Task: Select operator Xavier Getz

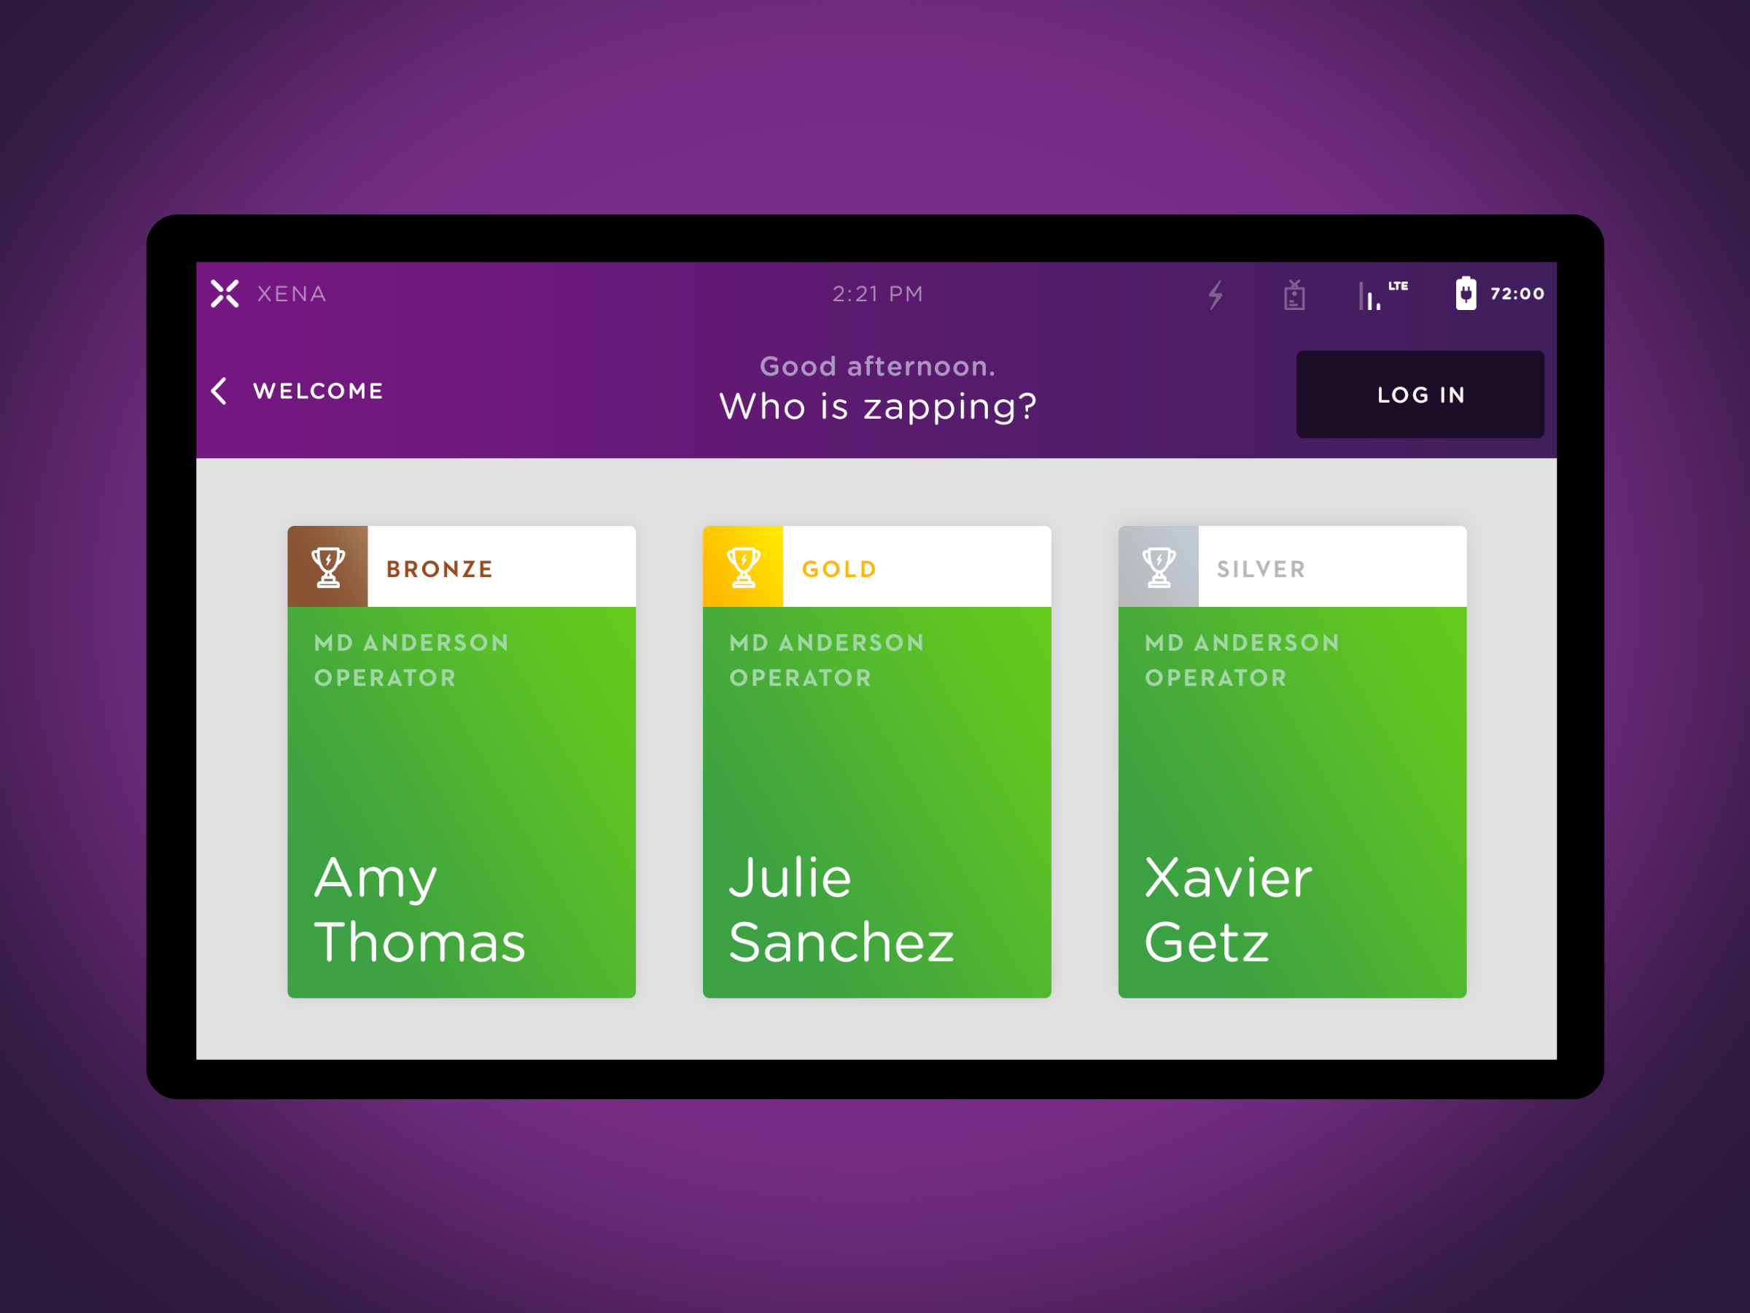Action: point(1292,762)
